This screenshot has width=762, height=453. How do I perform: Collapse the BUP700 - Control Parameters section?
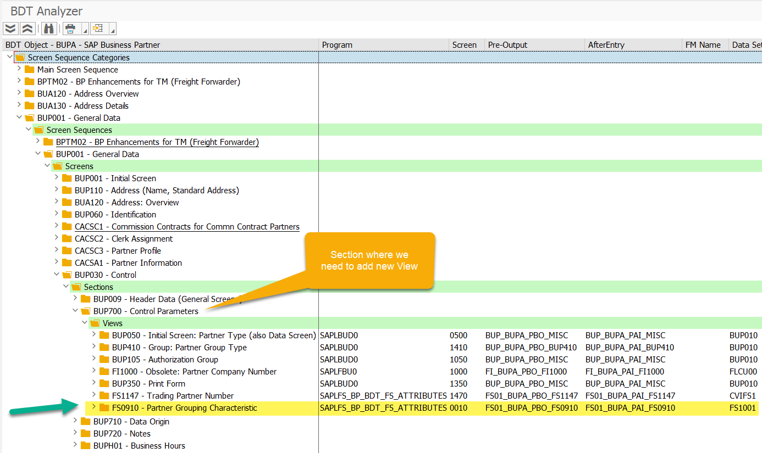click(74, 311)
